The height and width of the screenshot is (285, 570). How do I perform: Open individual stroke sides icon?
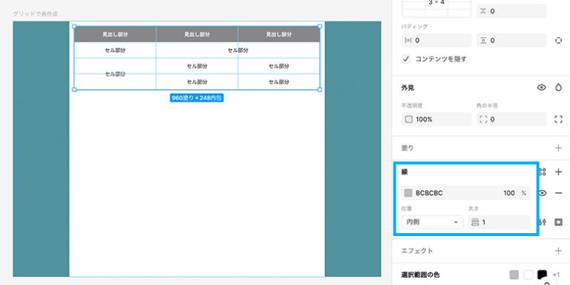(558, 222)
